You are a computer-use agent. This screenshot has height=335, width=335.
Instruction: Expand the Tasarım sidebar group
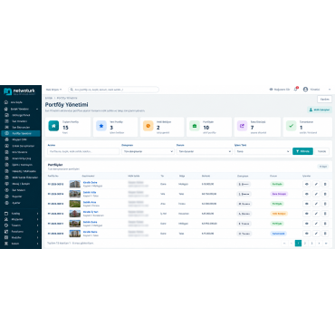[21, 225]
